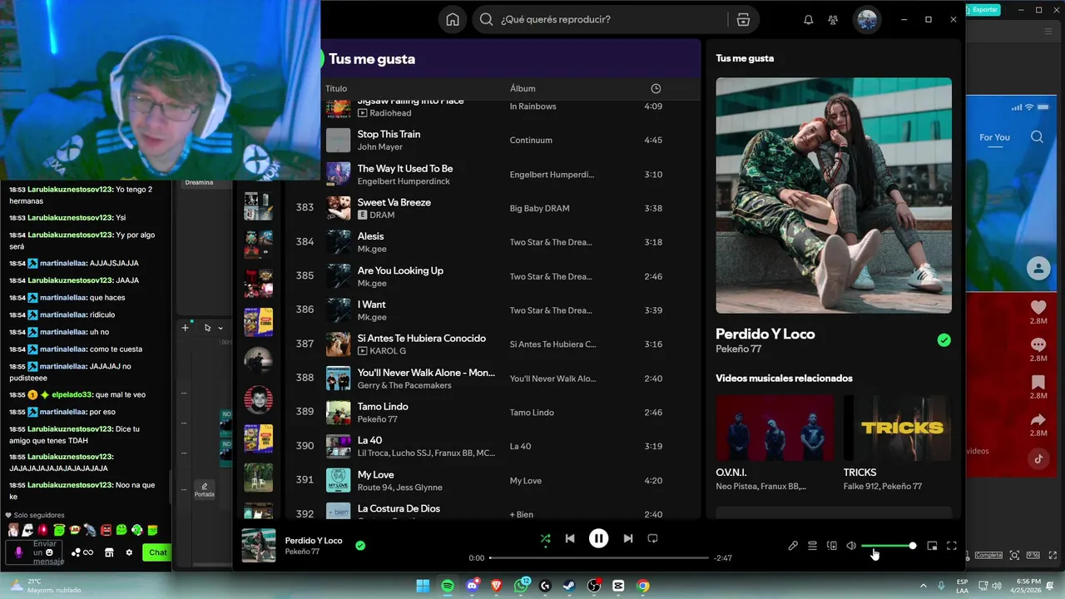This screenshot has width=1065, height=599.
Task: Skip to the previous track
Action: (x=570, y=538)
